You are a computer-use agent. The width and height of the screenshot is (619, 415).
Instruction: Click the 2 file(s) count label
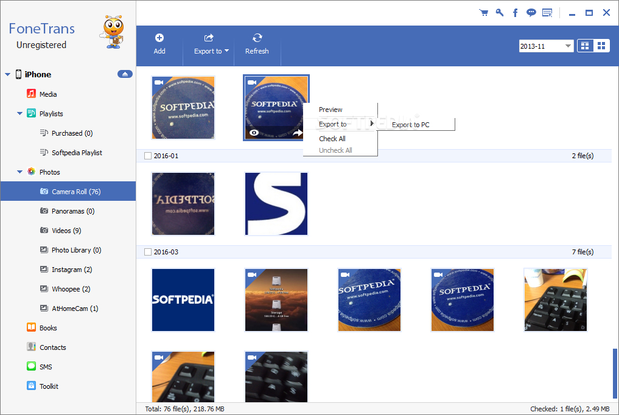pyautogui.click(x=582, y=156)
